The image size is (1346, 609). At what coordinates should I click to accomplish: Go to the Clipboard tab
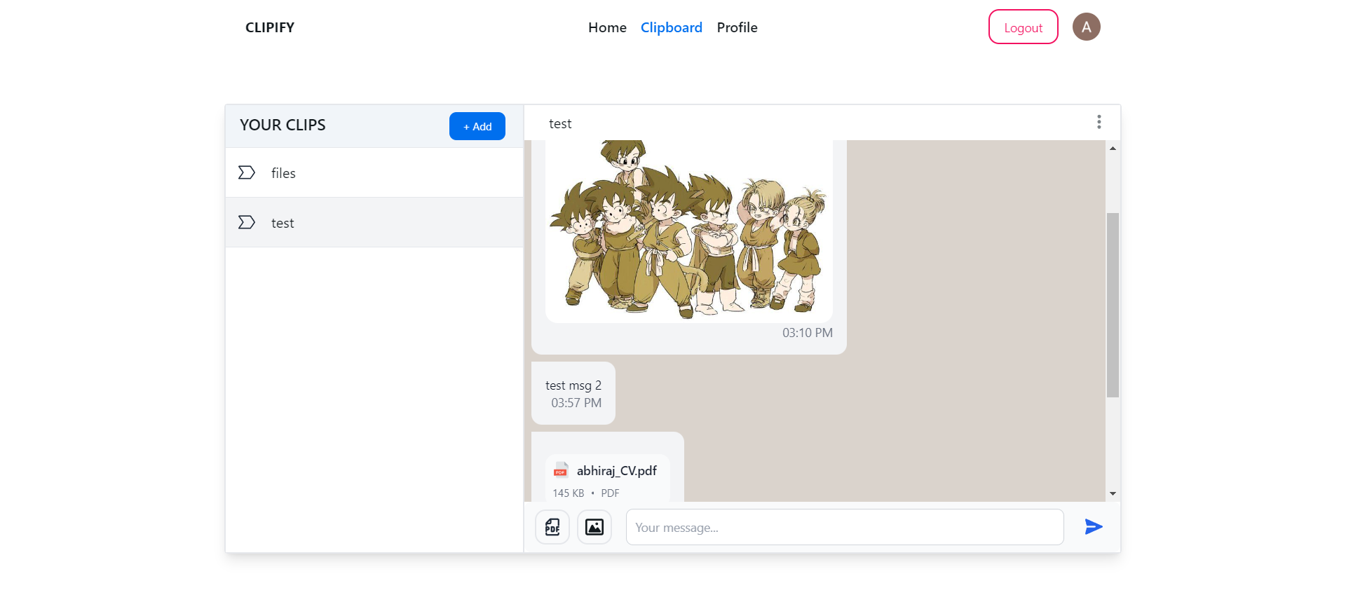click(x=671, y=27)
